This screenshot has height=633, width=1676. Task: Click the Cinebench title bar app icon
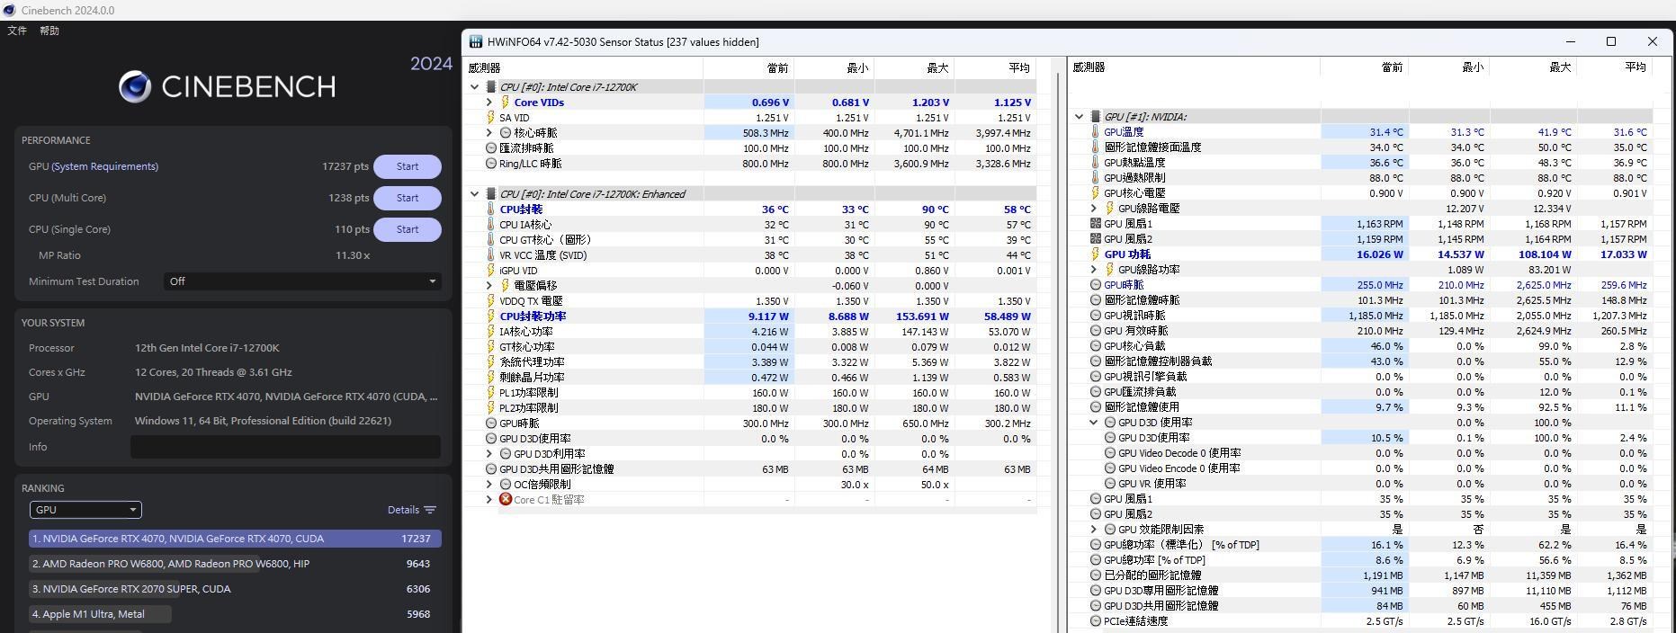point(9,10)
